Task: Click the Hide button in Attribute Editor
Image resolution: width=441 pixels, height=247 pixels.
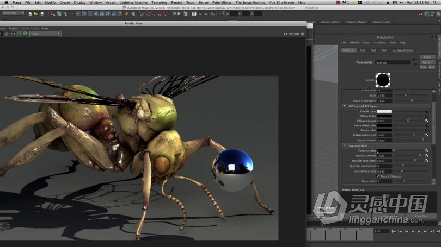Action: pyautogui.click(x=432, y=67)
